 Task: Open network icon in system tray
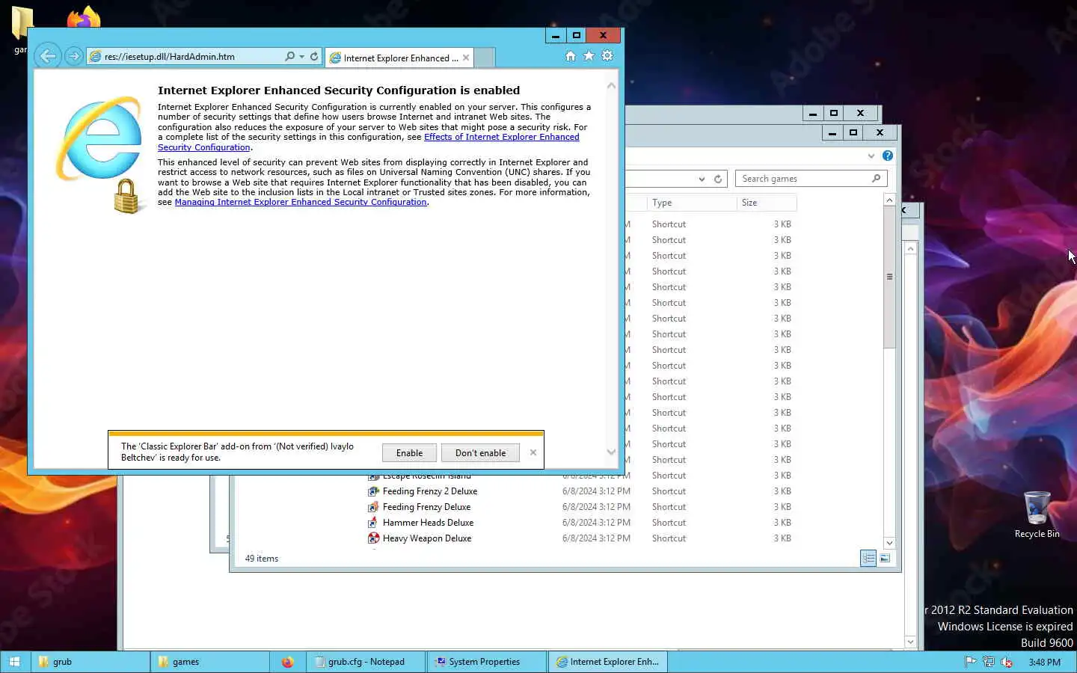988,662
